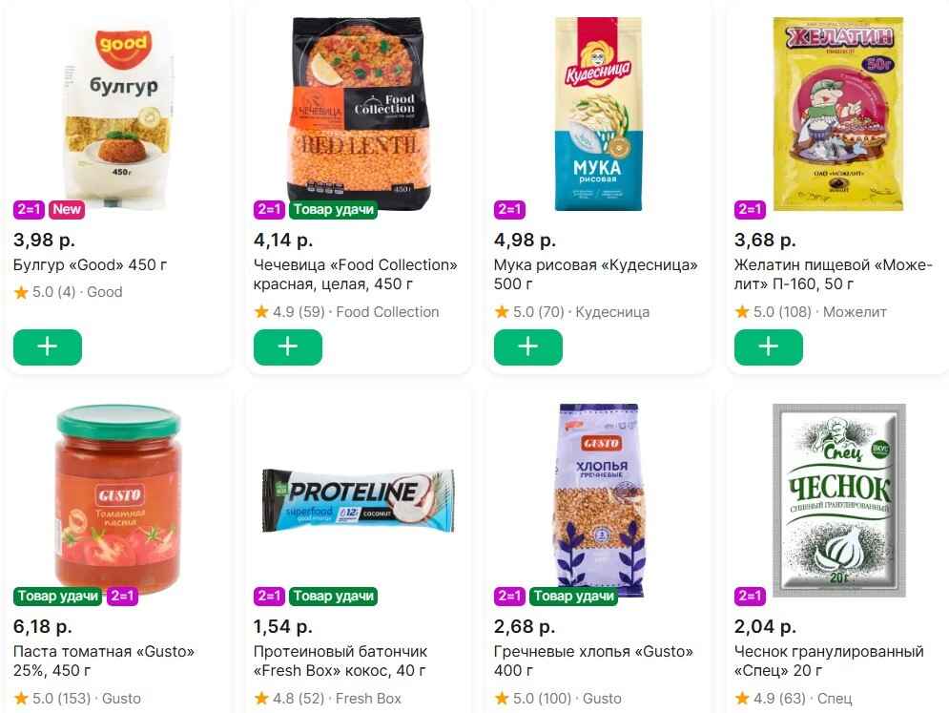This screenshot has height=713, width=949.
Task: View the Кудесница rice flour image
Action: pyautogui.click(x=599, y=113)
